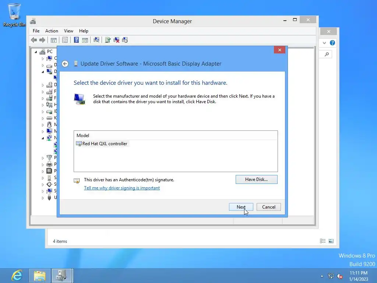Expand the arrow beside the keyboard icon
The width and height of the screenshot is (377, 283).
tap(43, 118)
